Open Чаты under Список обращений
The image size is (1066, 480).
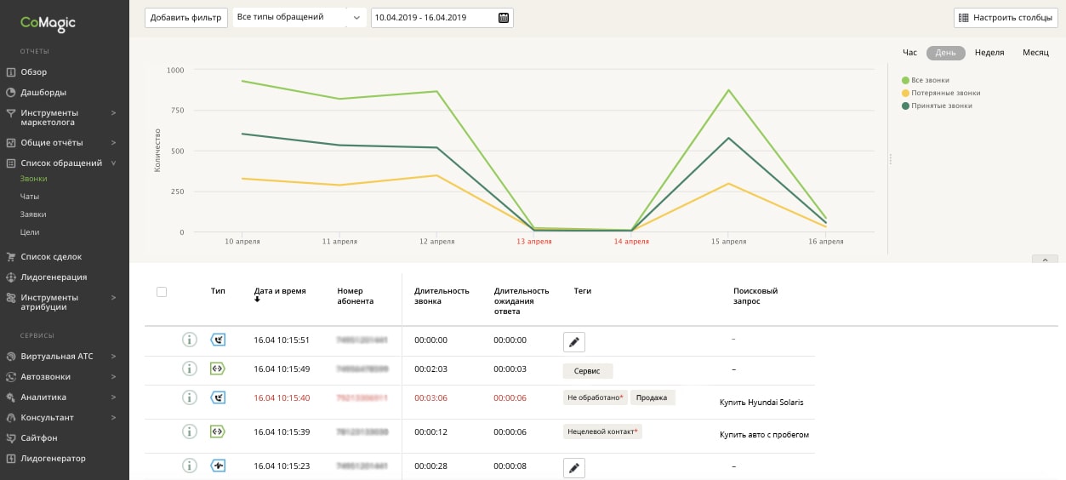click(30, 197)
